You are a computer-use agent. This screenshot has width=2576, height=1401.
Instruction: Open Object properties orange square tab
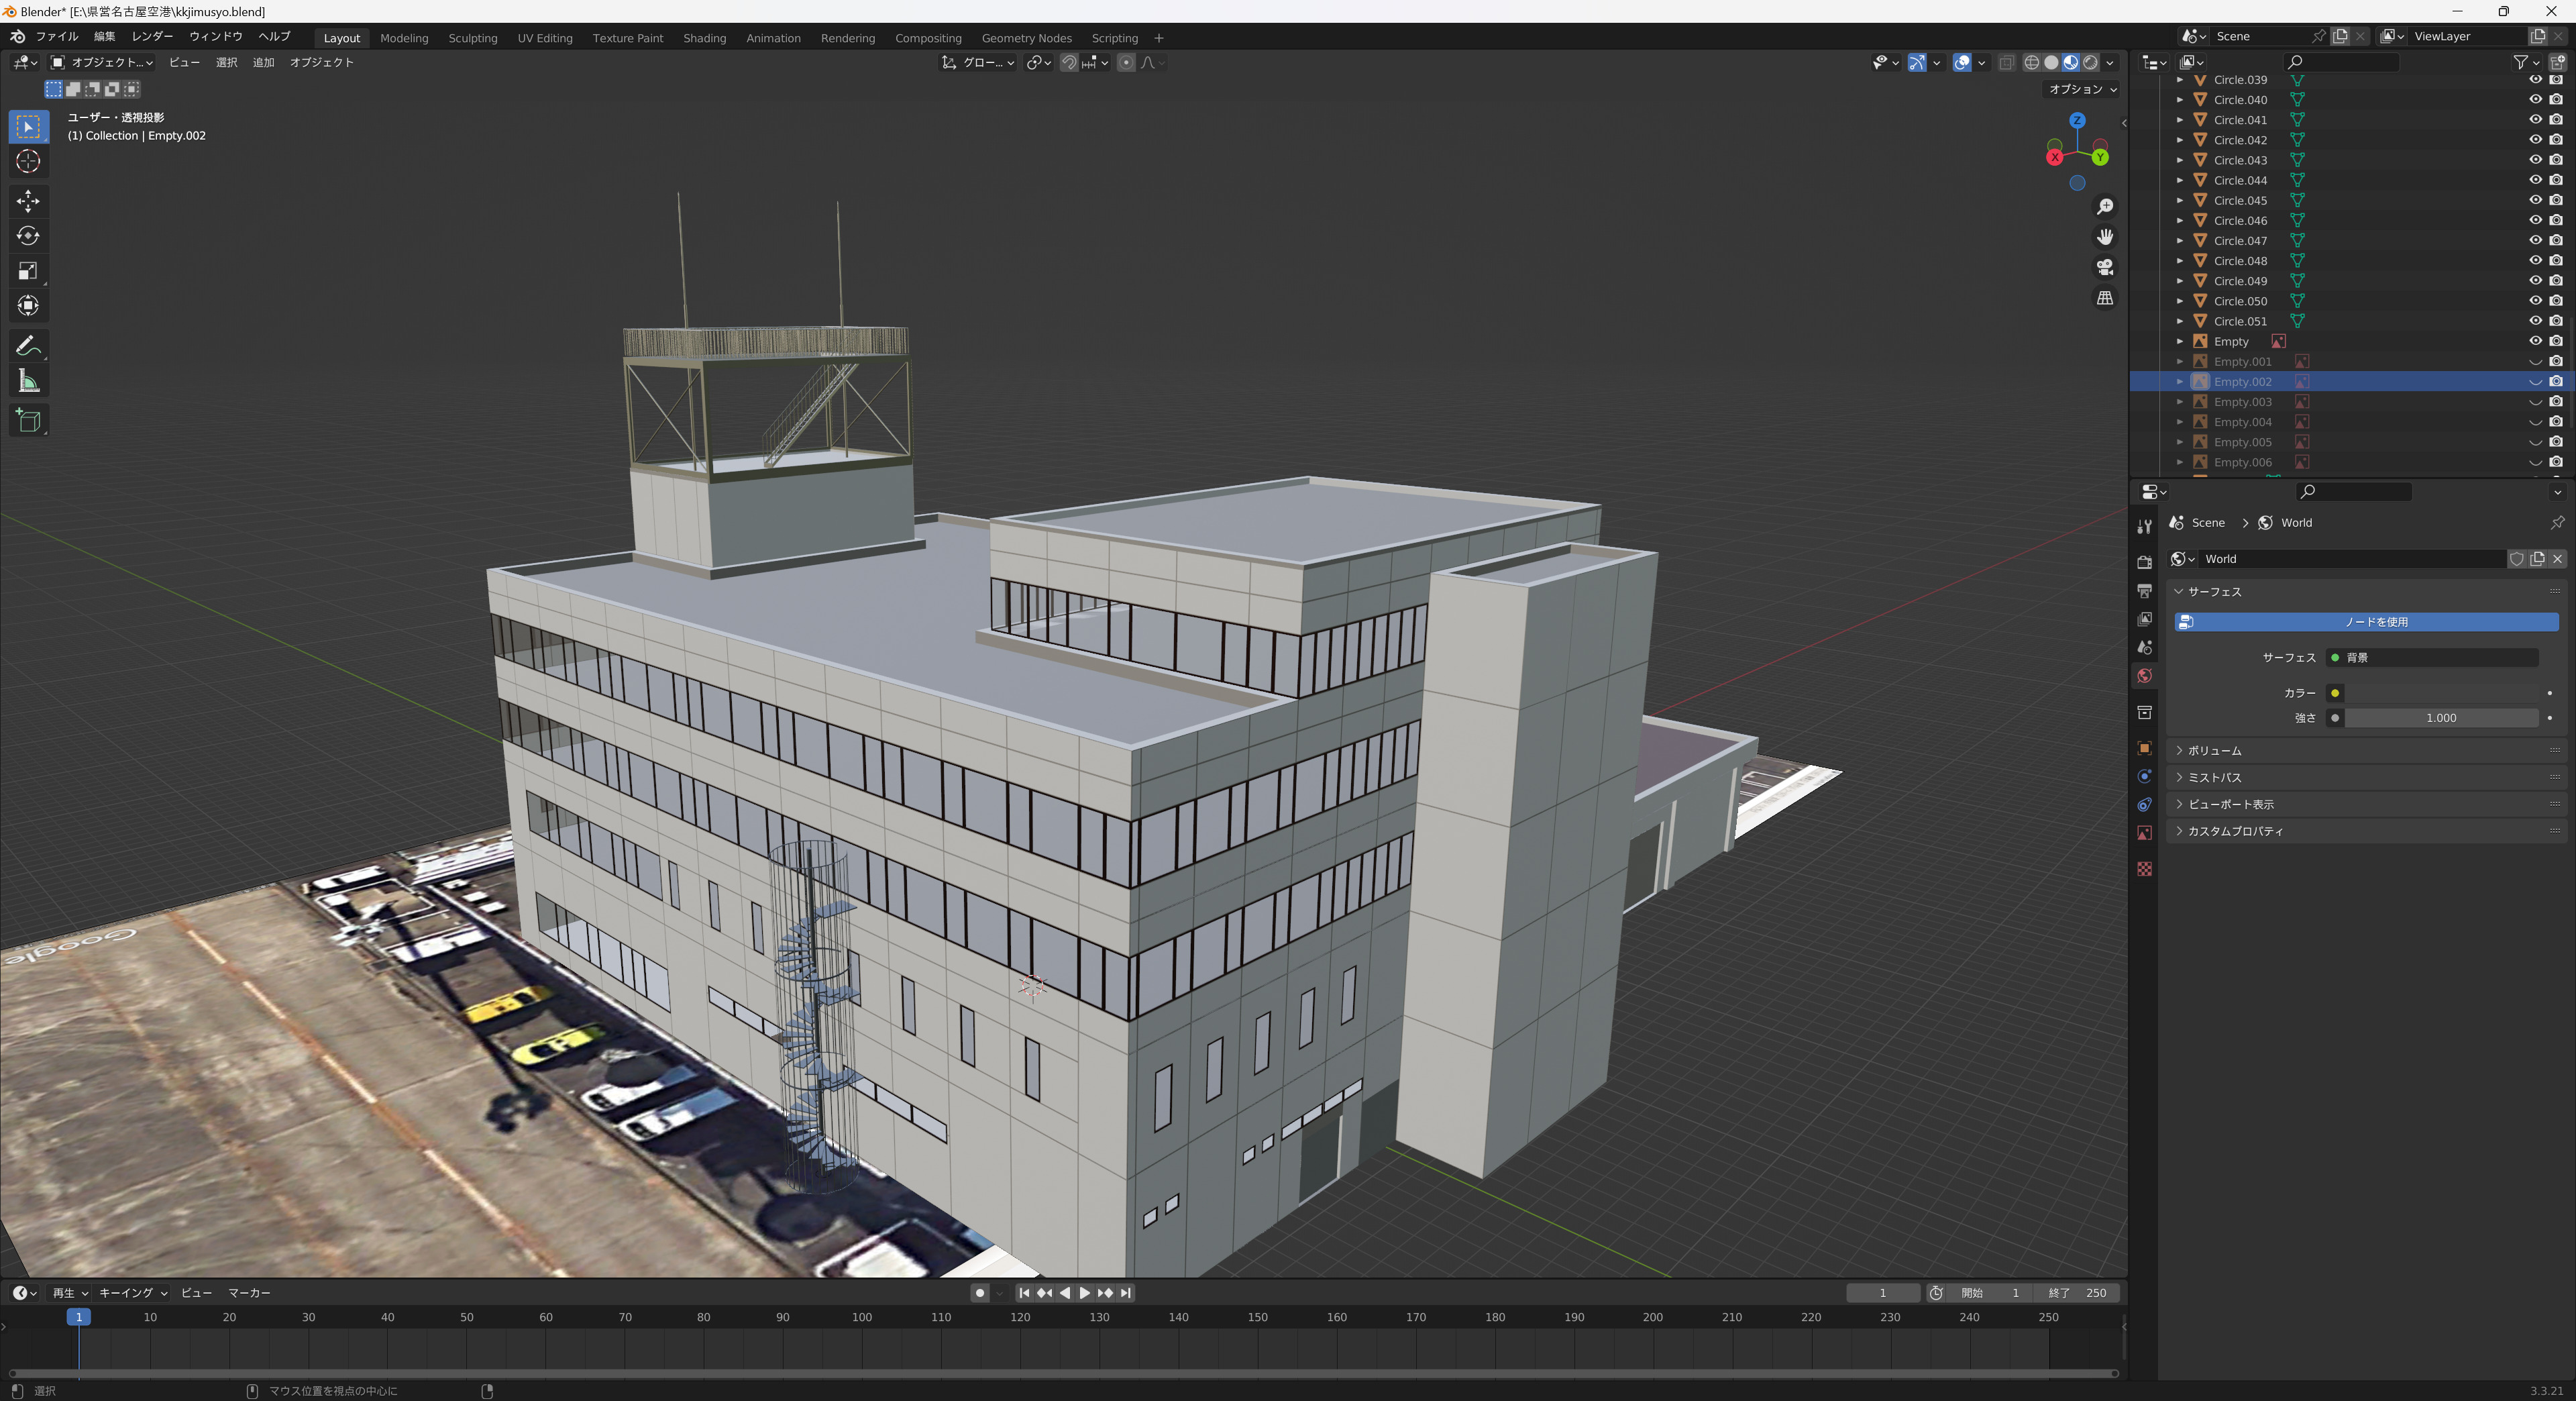tap(2144, 748)
